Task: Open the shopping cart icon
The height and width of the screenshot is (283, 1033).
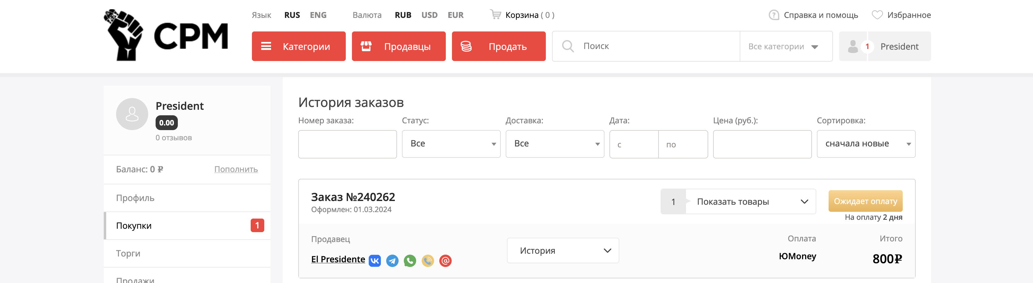Action: pyautogui.click(x=495, y=15)
